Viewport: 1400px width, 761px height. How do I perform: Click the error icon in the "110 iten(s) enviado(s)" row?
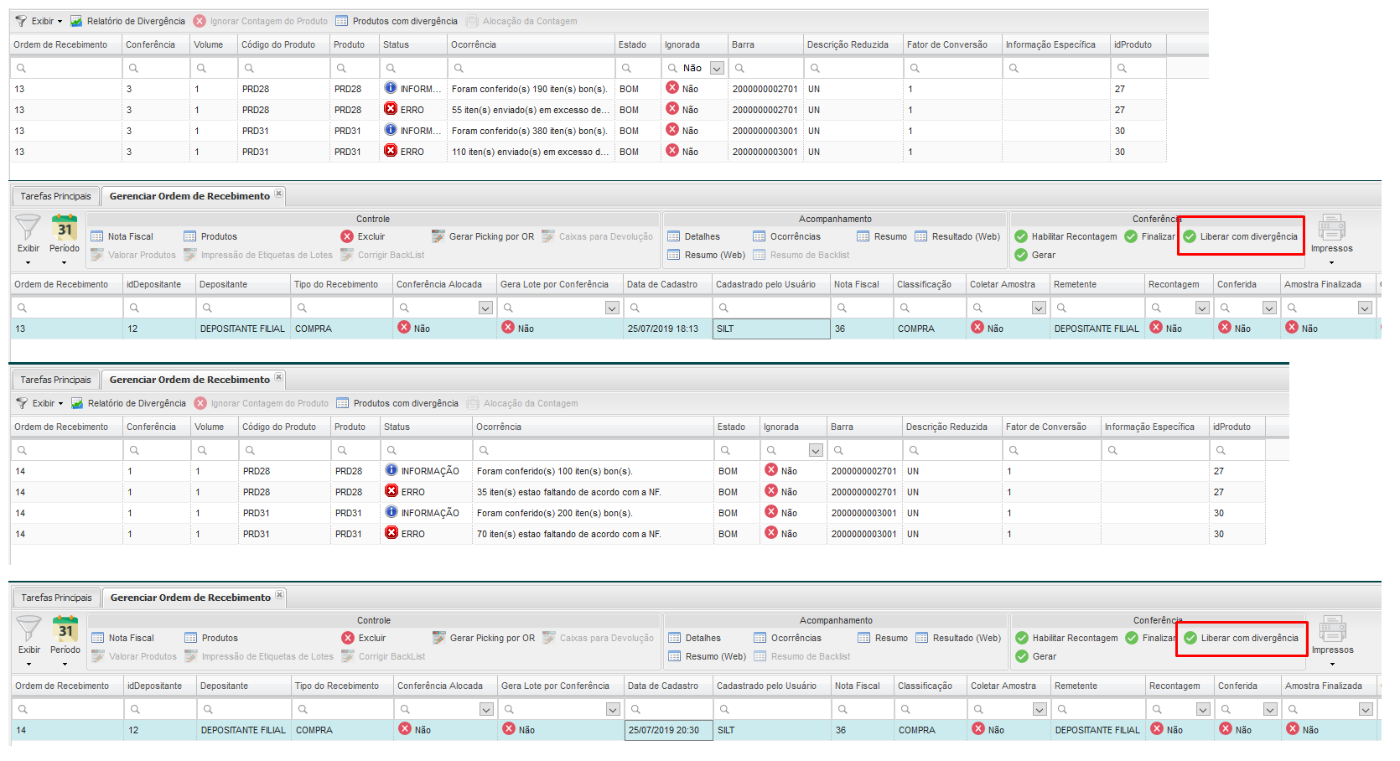coord(390,151)
